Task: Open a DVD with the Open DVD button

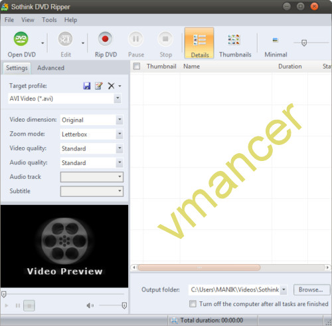Action: coord(21,45)
